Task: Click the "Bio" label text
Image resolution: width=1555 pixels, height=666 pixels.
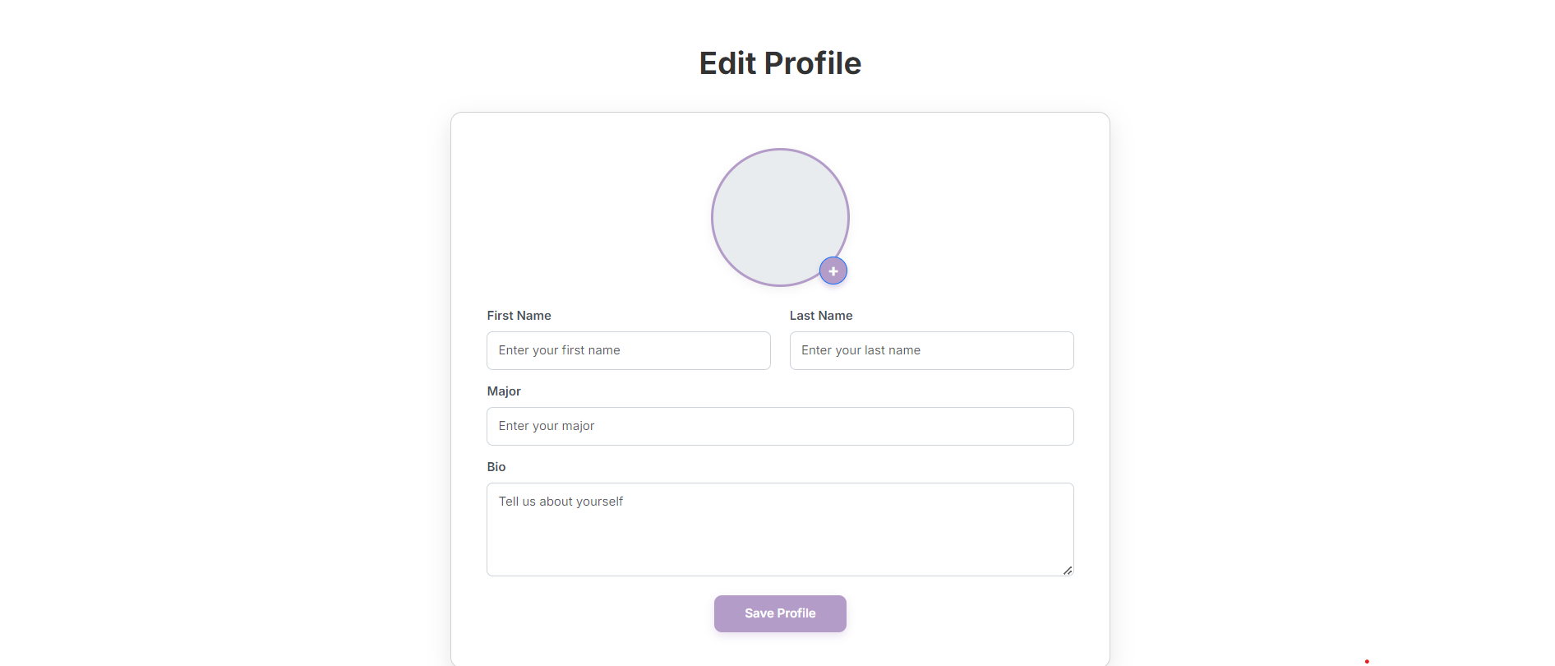Action: coord(496,467)
